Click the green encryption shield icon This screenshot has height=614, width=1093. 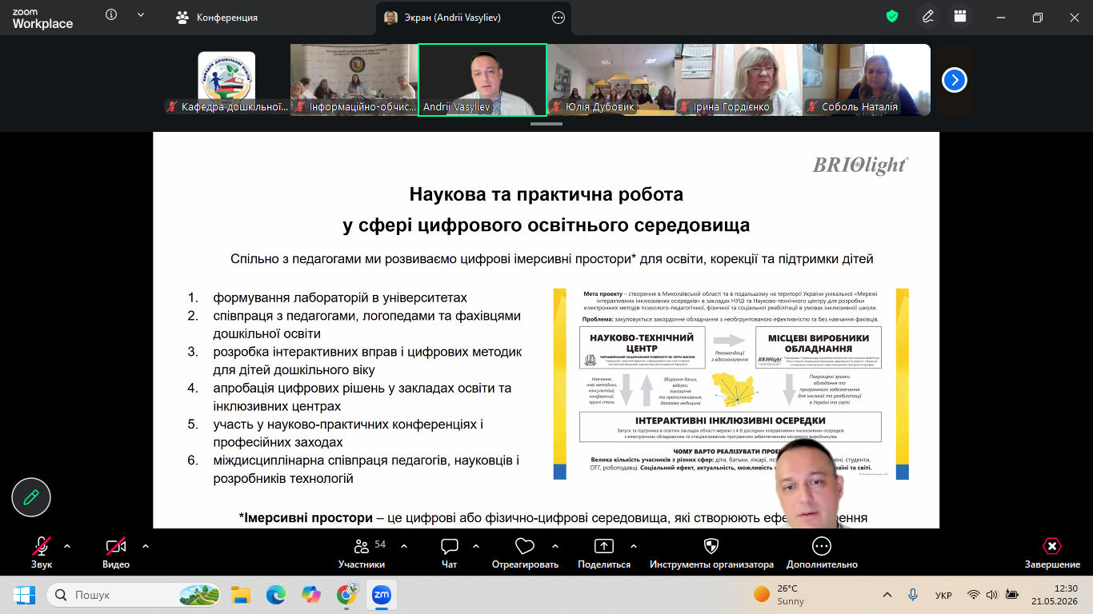892,17
